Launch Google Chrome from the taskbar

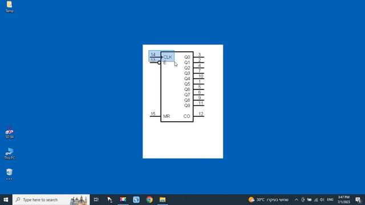(x=149, y=200)
